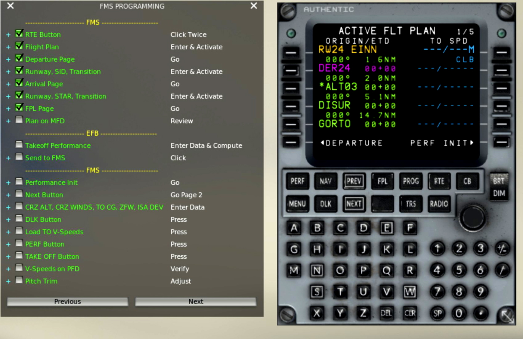Click line select key beside DISUR
523x339 pixels.
coord(291,106)
